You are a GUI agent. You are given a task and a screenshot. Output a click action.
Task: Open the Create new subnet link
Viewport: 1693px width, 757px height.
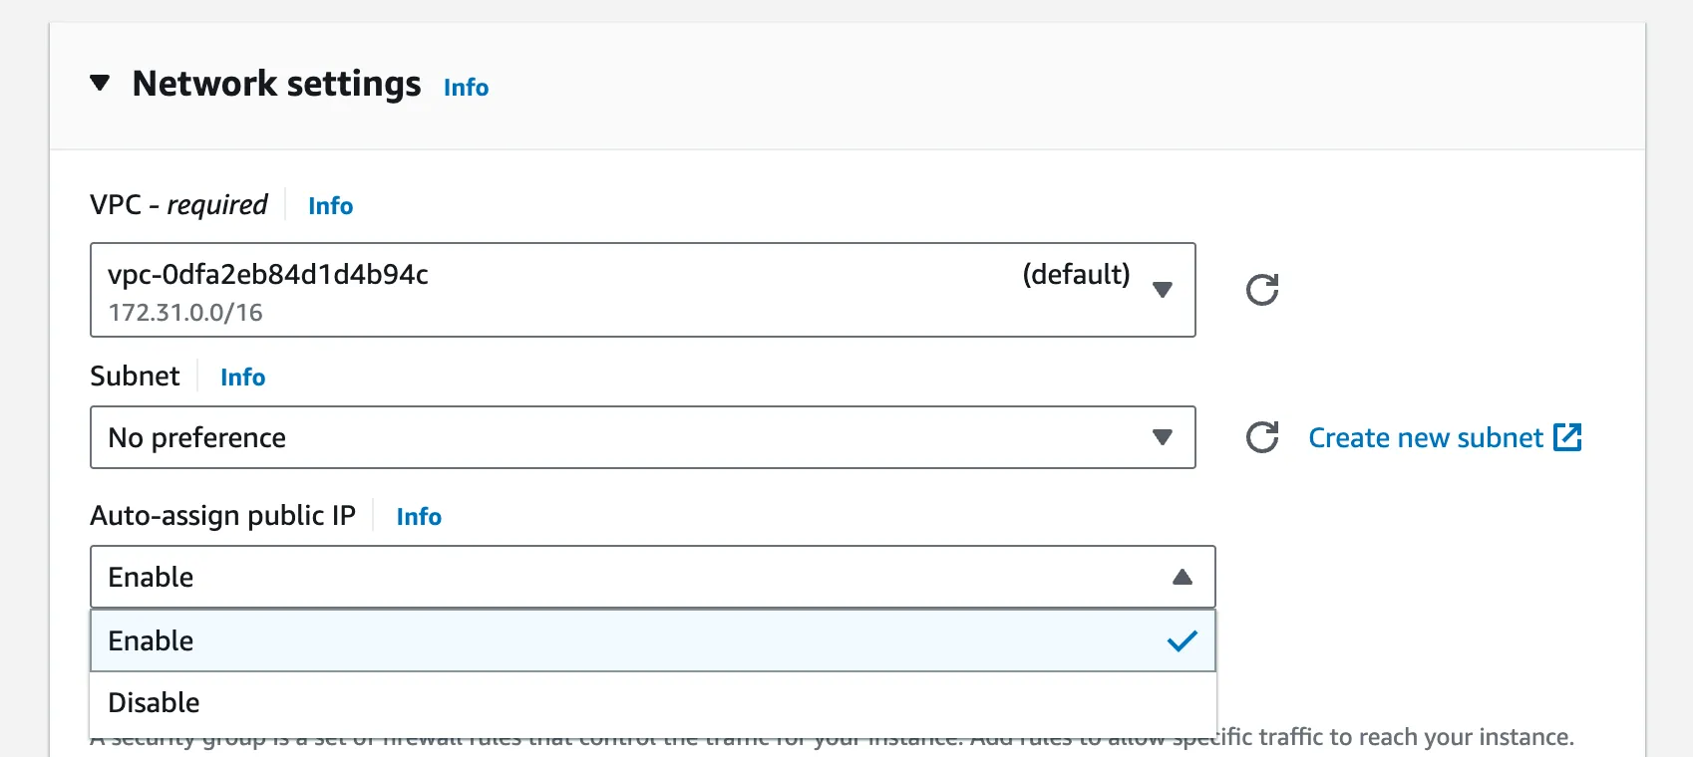coord(1426,437)
